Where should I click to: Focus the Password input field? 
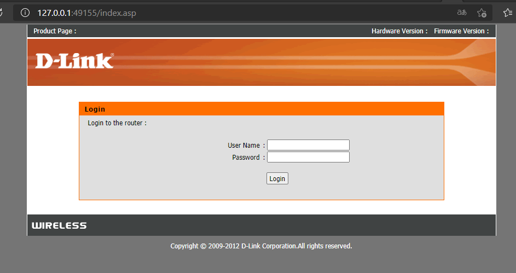(x=308, y=157)
